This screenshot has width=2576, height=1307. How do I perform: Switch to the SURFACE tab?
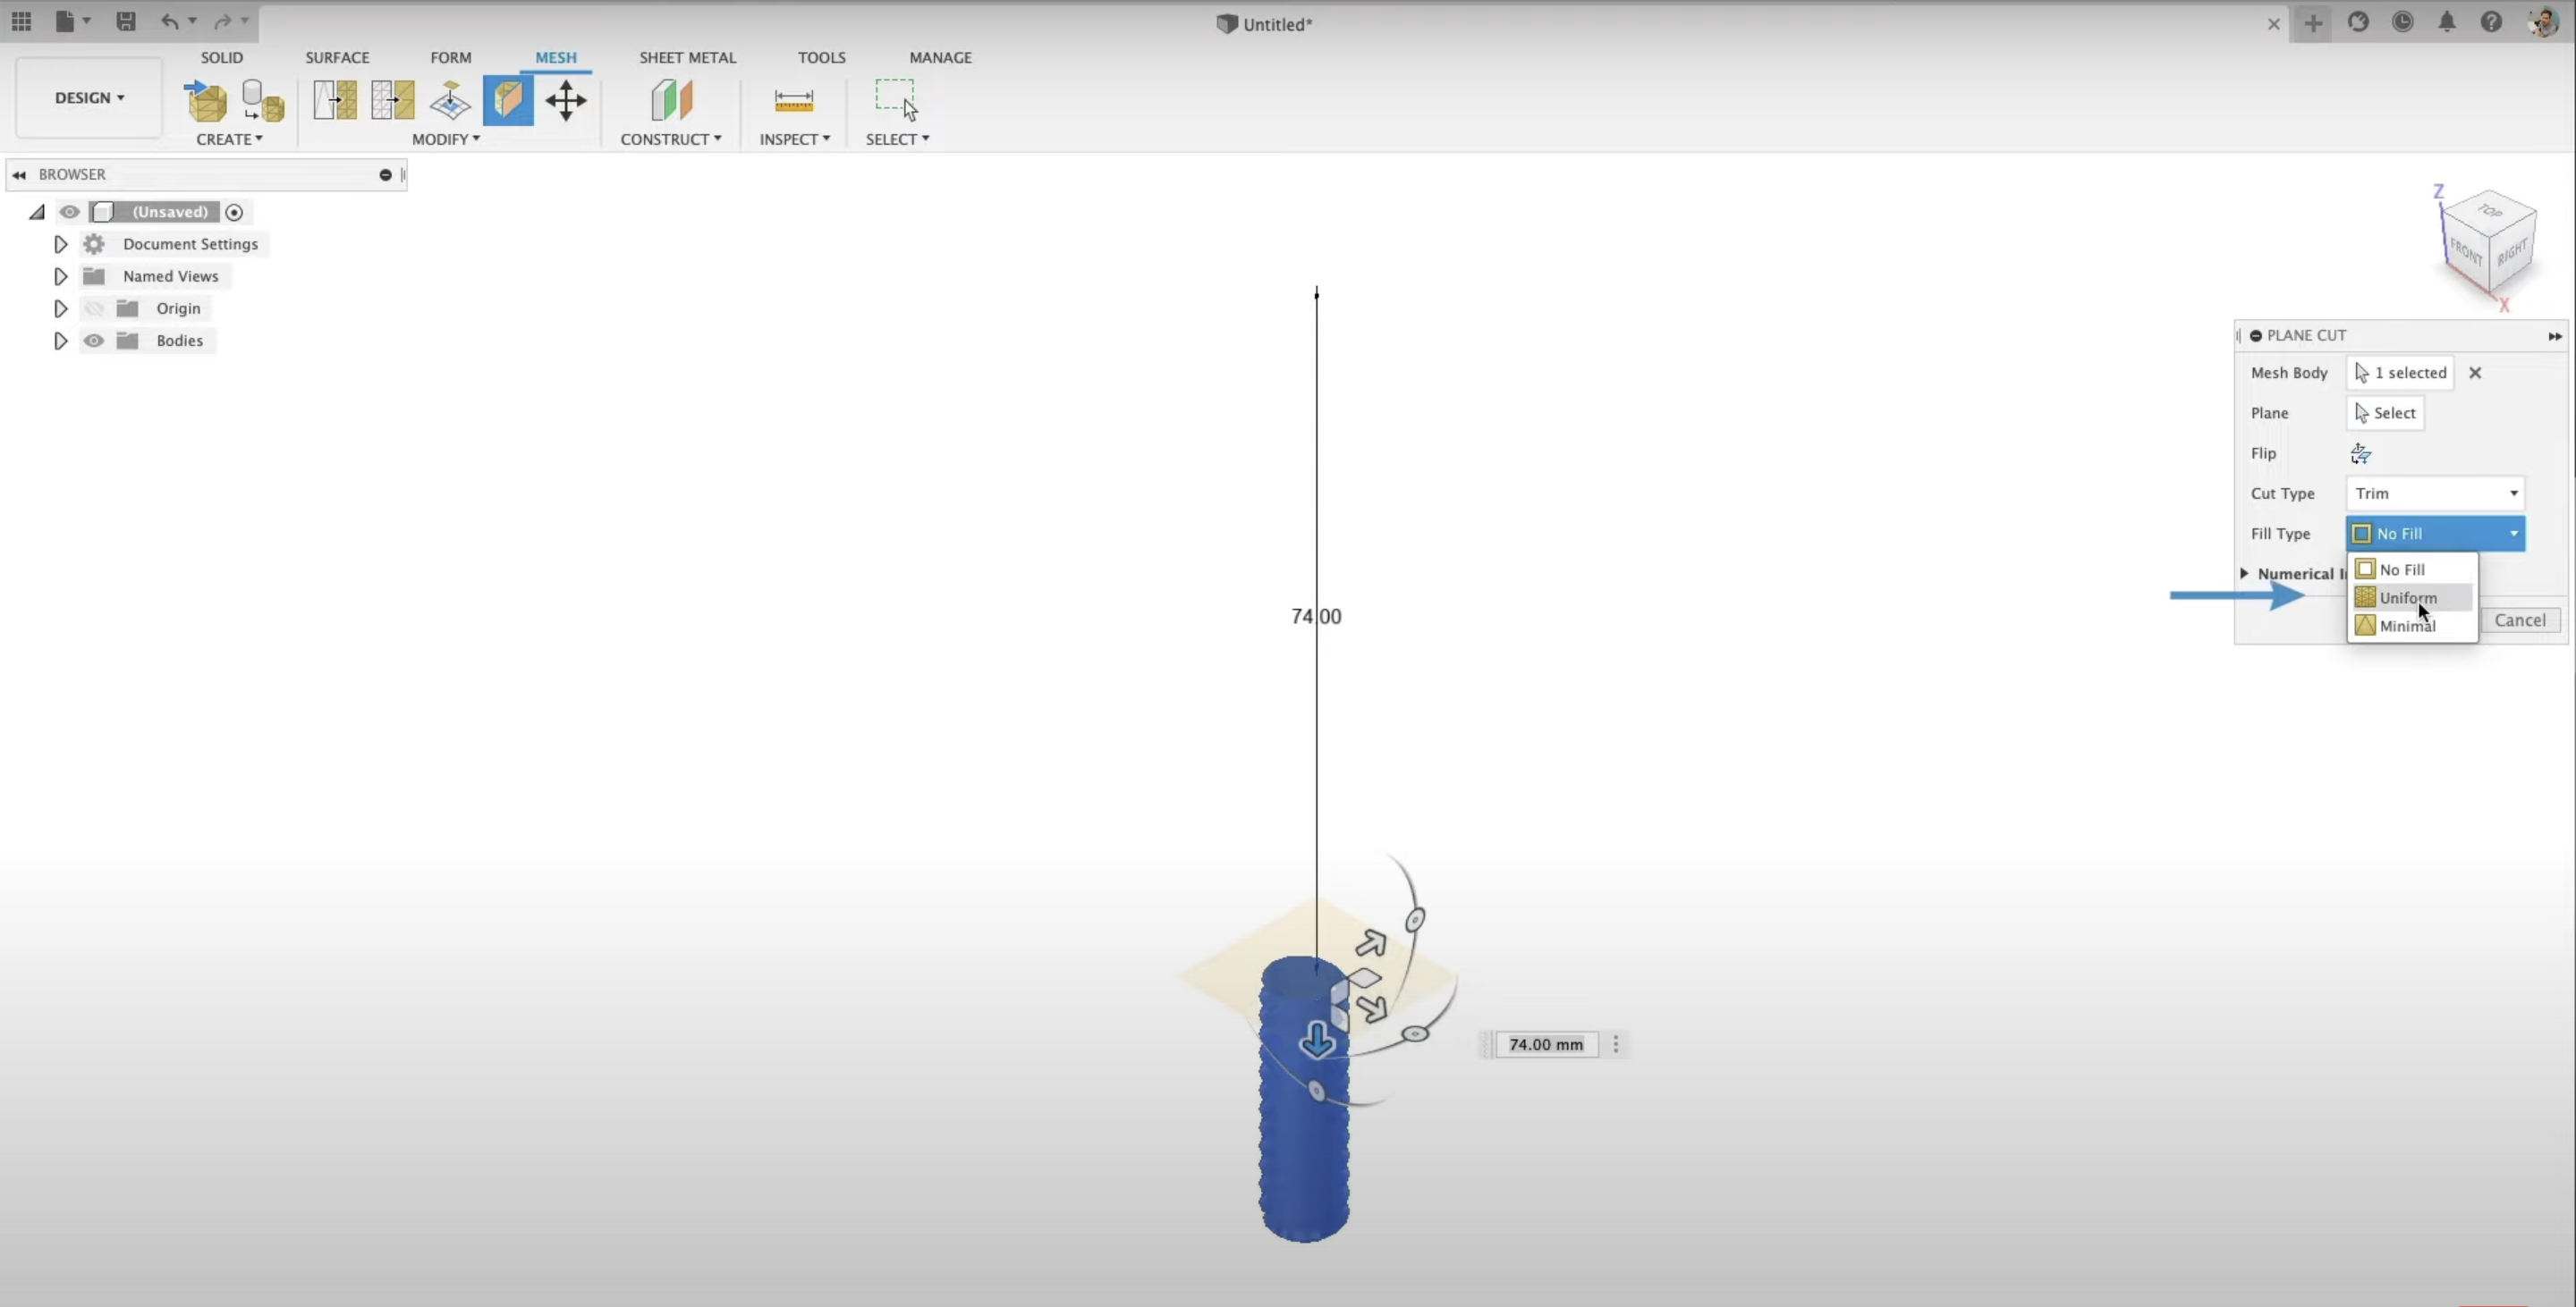337,57
